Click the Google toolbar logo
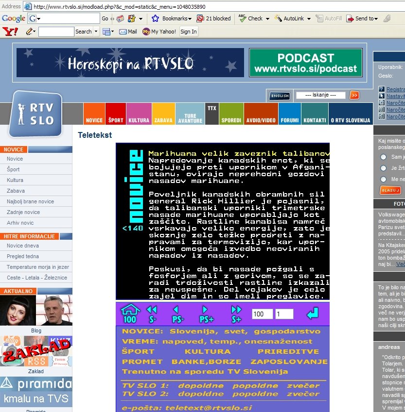The width and height of the screenshot is (405, 412). coord(14,18)
